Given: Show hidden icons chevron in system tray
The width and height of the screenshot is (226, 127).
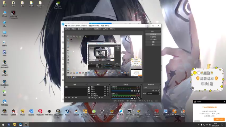Looking at the screenshot, I should point(199,125).
